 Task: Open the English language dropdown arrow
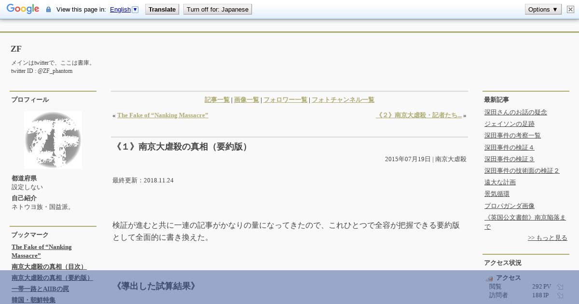pyautogui.click(x=135, y=9)
